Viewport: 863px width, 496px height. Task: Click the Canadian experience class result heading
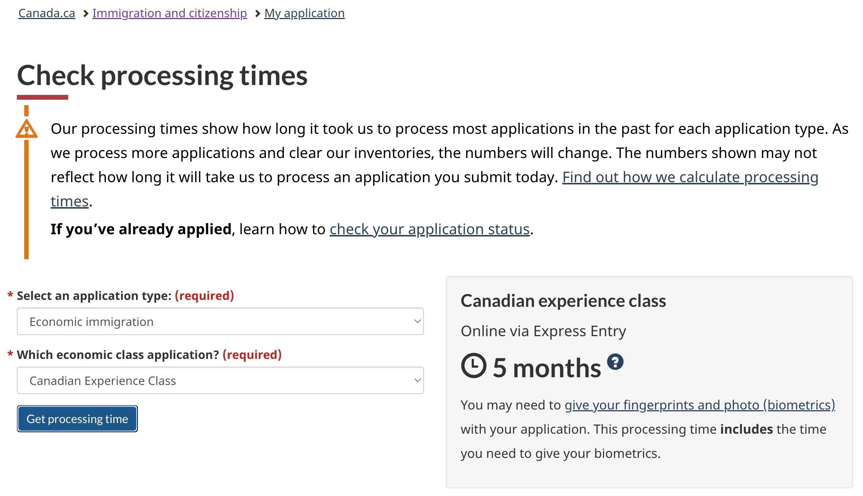click(563, 301)
